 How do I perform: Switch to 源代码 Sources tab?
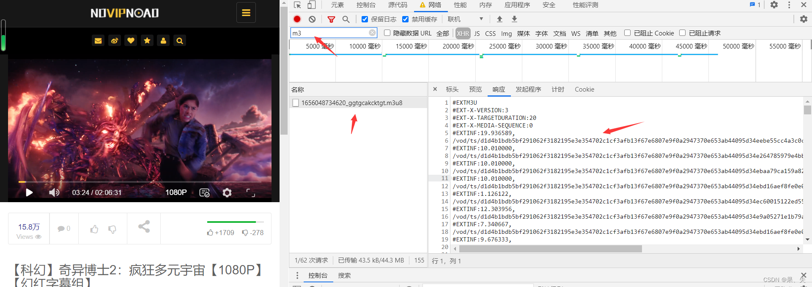(x=398, y=5)
